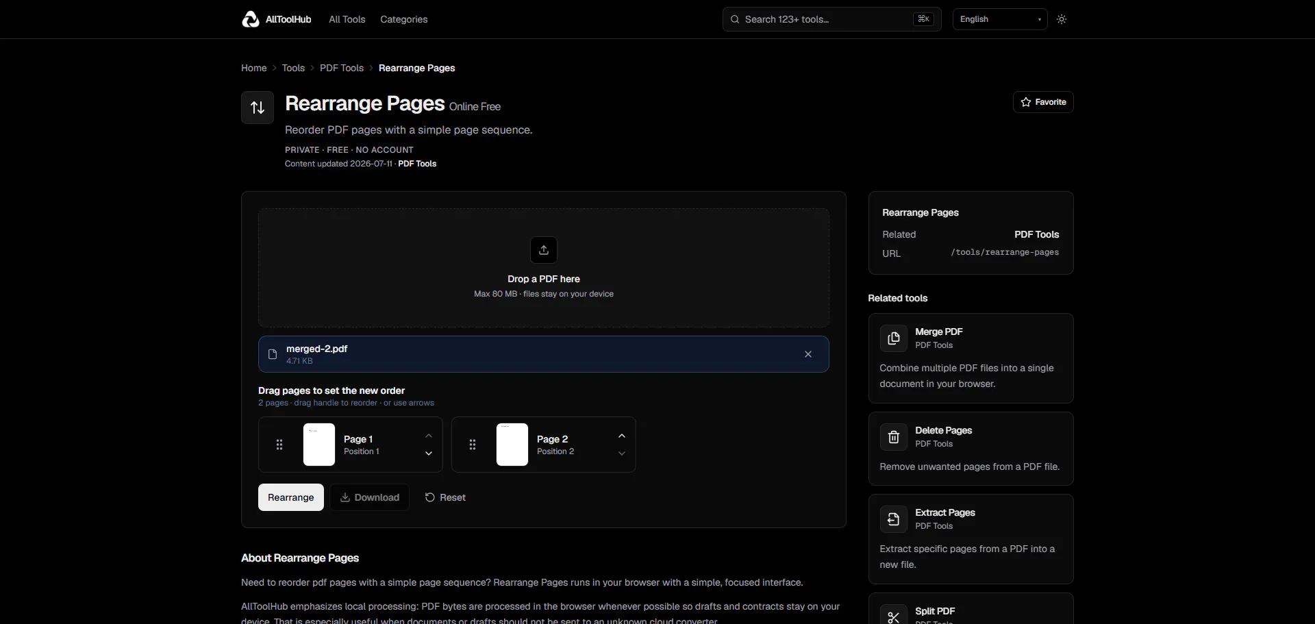1315x624 pixels.
Task: Click the star icon in Favorite button
Action: pos(1026,102)
